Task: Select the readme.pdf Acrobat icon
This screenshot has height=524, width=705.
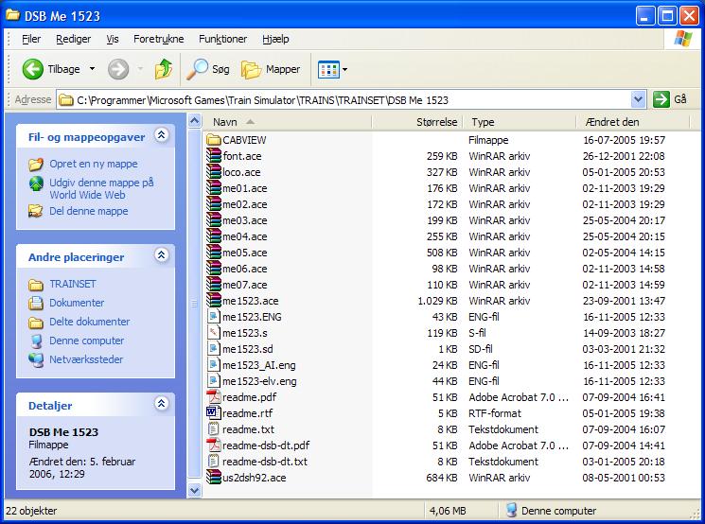Action: coord(214,397)
